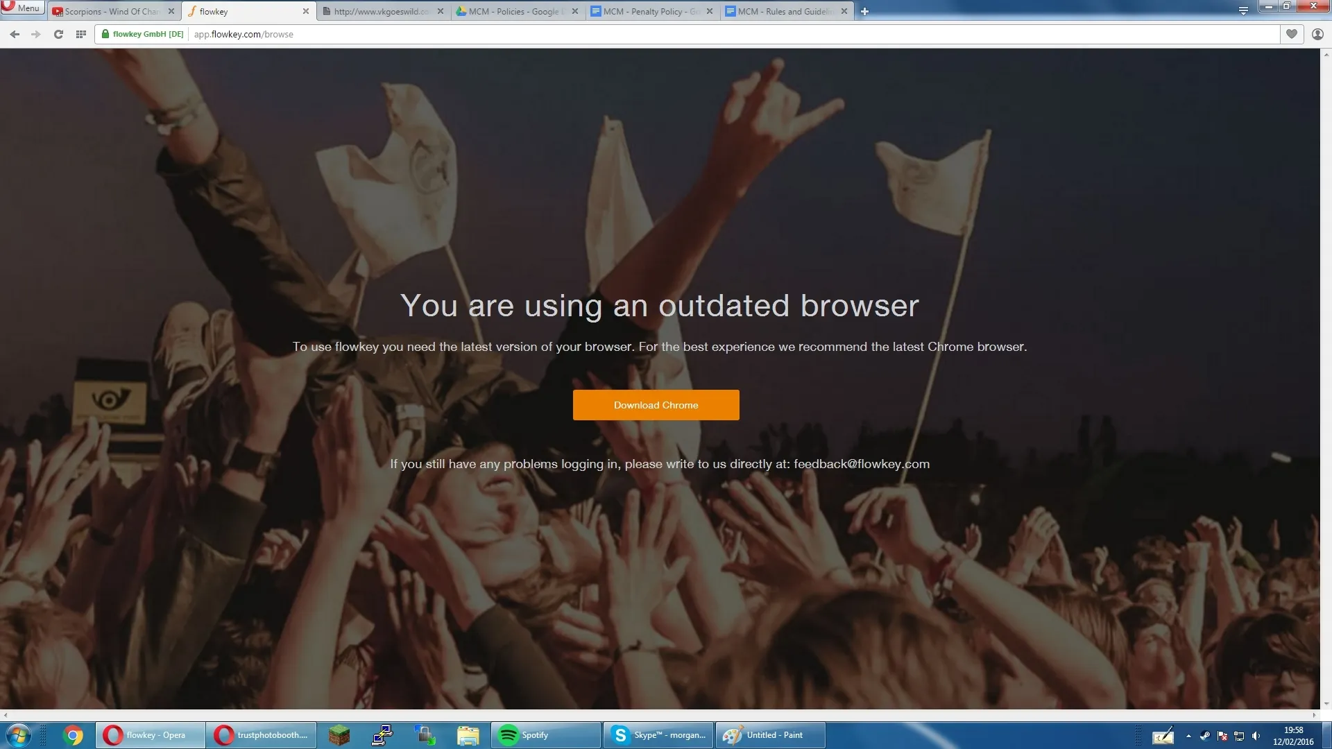This screenshot has width=1332, height=749.
Task: Open a new tab with the plus button
Action: (x=864, y=12)
